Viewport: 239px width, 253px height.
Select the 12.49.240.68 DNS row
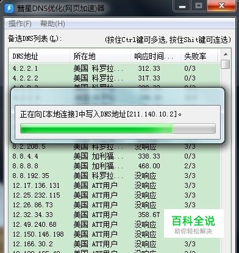click(x=114, y=224)
